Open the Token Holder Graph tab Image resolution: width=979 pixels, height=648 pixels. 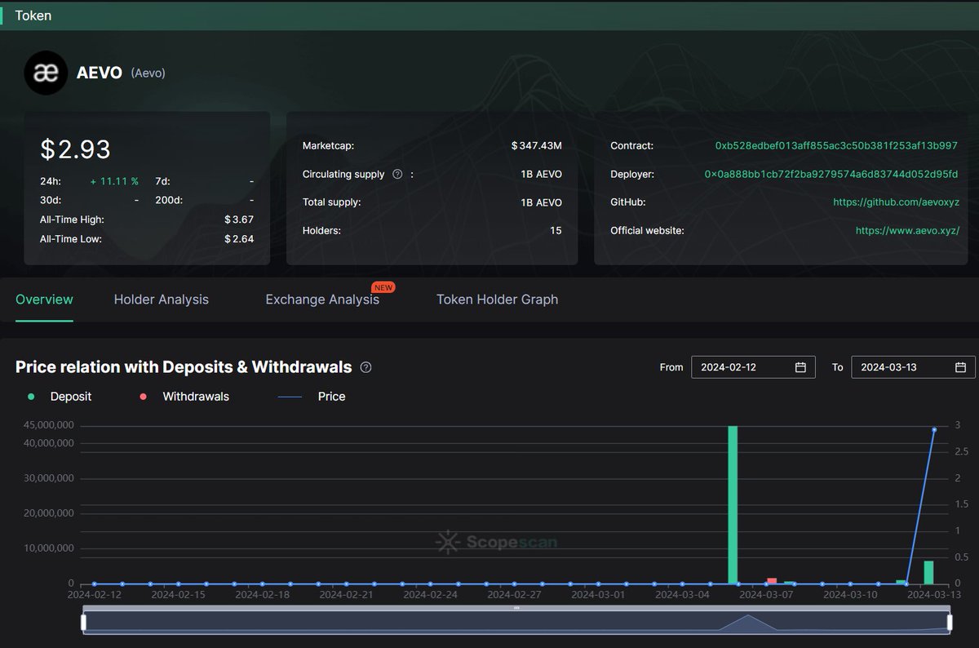(497, 300)
